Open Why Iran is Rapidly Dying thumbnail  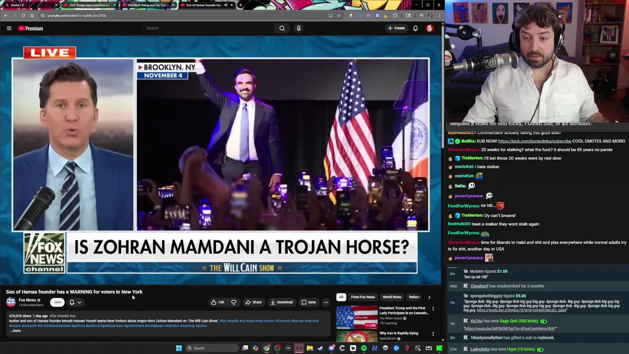point(357,337)
